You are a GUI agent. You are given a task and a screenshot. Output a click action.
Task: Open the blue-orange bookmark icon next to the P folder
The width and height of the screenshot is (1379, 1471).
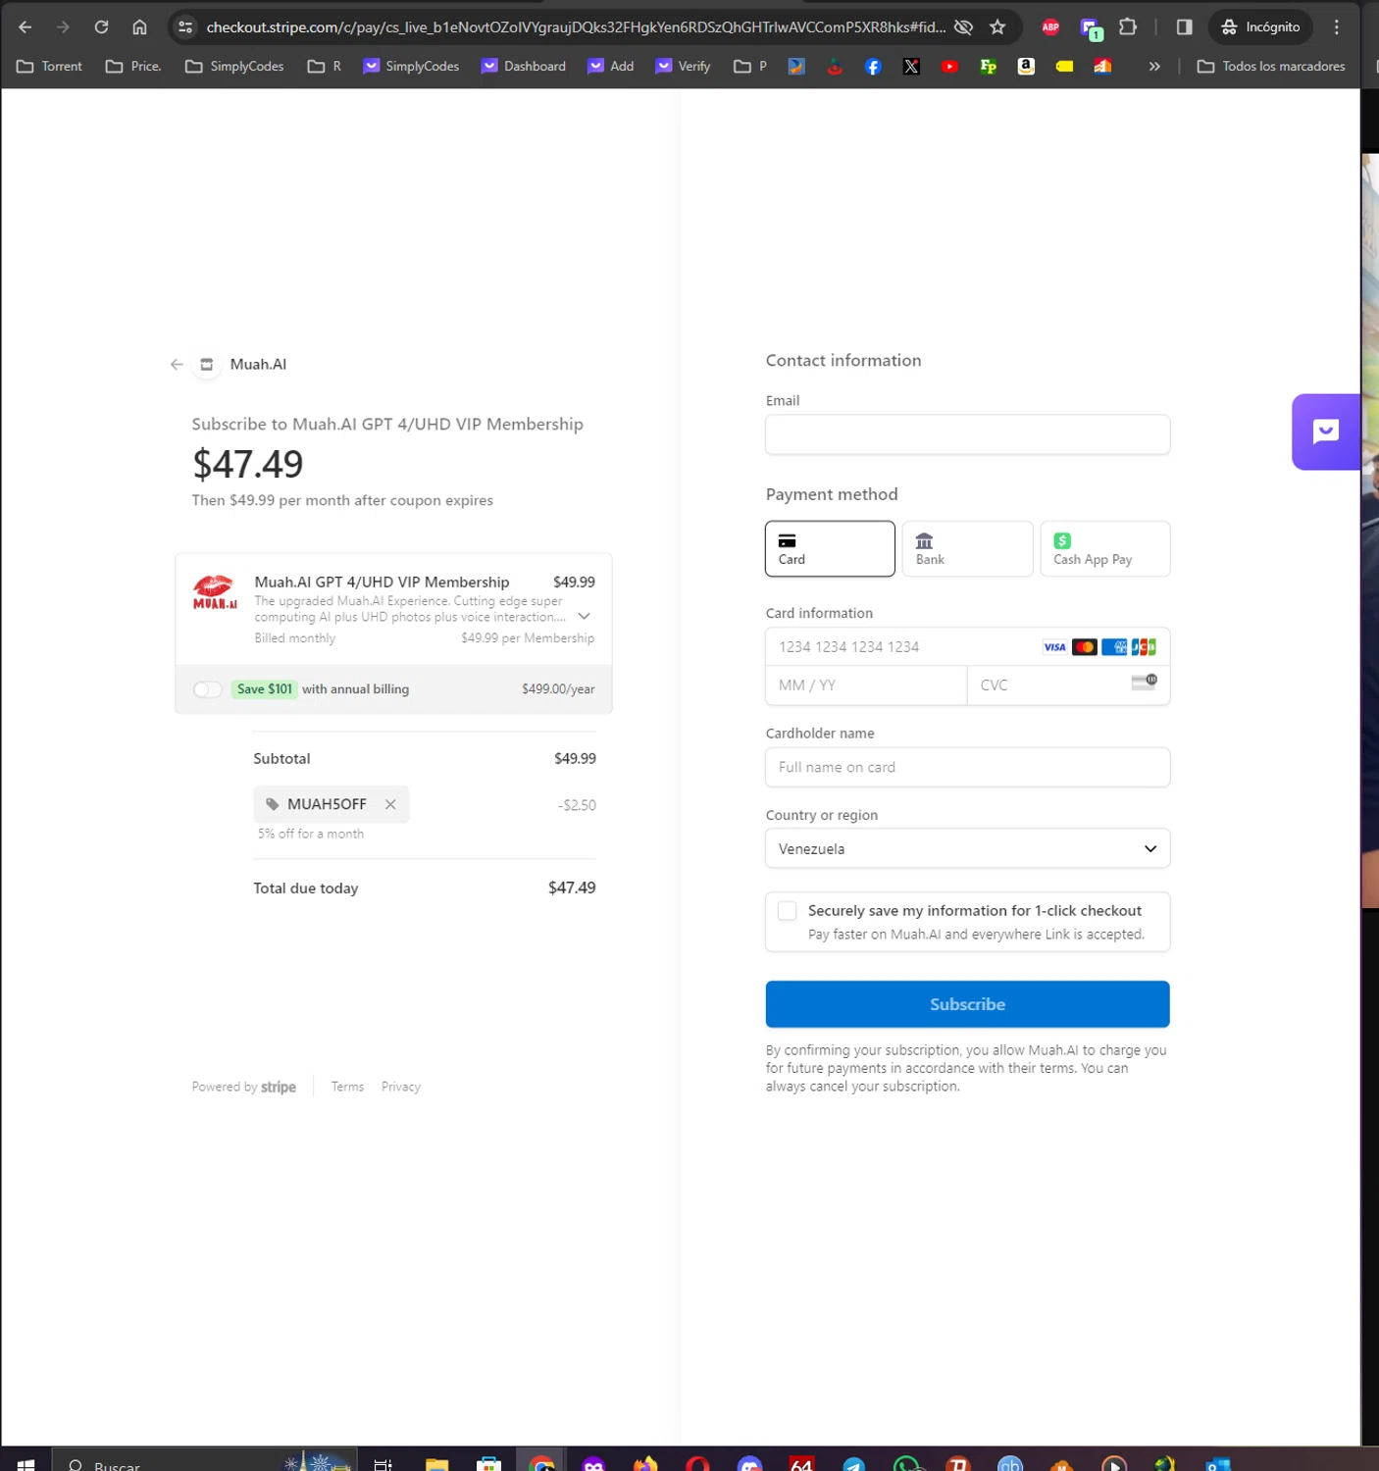[x=796, y=67]
